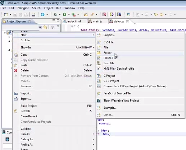Click the Print toolbar icon
The image size is (186, 150).
26,15
